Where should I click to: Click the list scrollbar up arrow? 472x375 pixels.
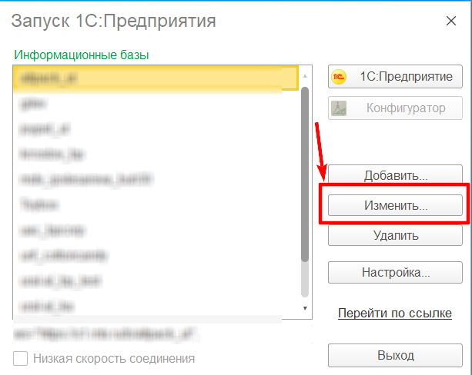(305, 76)
